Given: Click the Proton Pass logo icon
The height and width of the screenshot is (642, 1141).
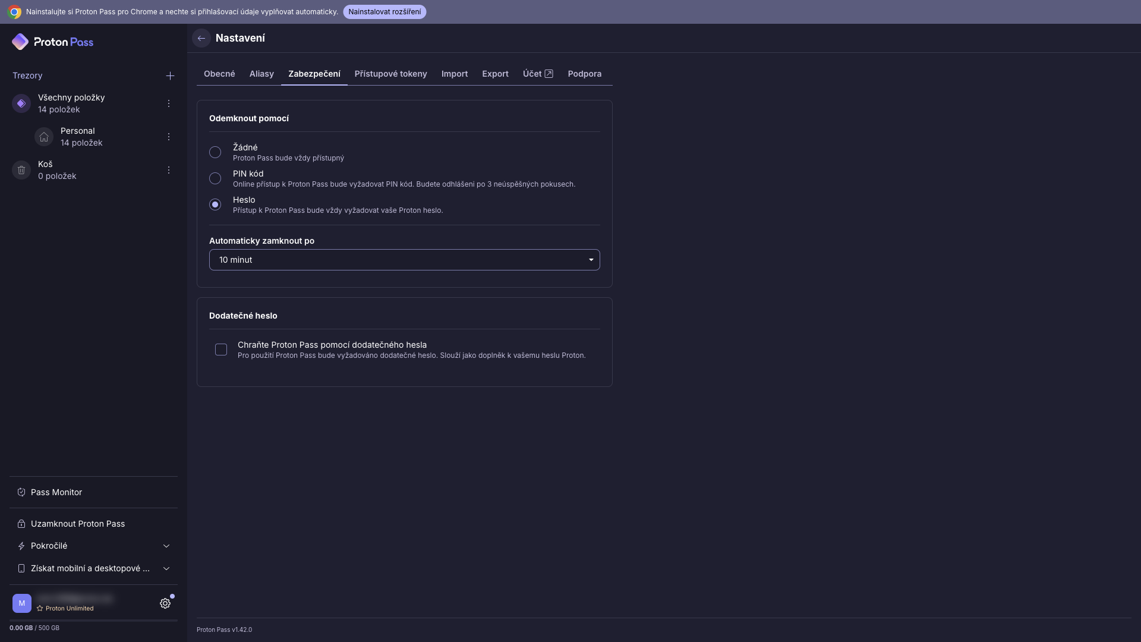Looking at the screenshot, I should (x=20, y=42).
